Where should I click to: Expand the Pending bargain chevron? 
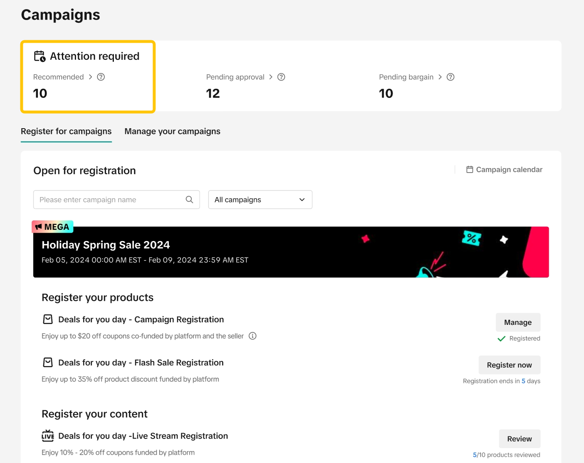click(440, 77)
